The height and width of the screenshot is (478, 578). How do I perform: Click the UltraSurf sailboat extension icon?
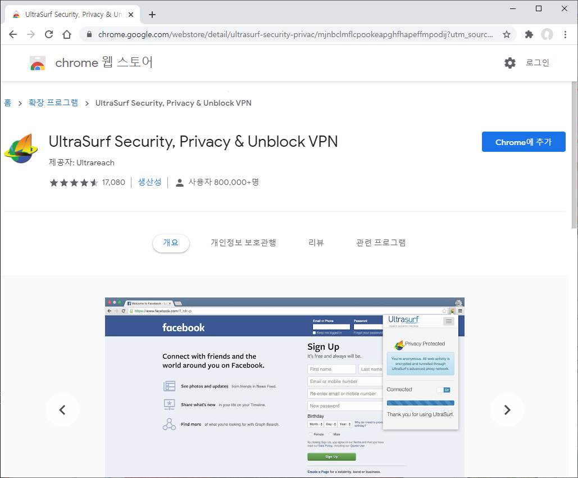coord(21,148)
